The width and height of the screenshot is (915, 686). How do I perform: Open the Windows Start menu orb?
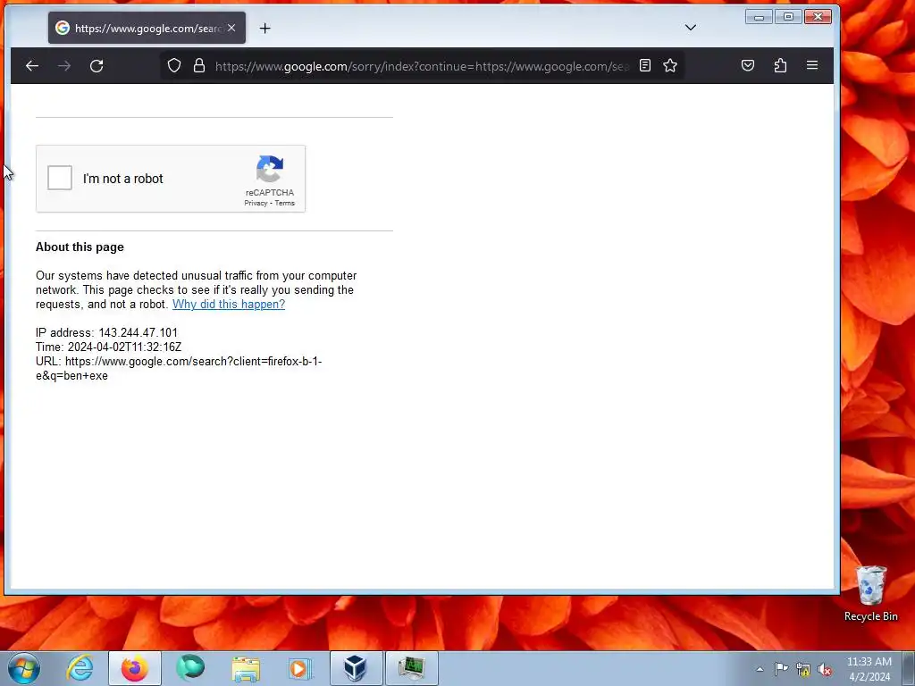[x=24, y=668]
